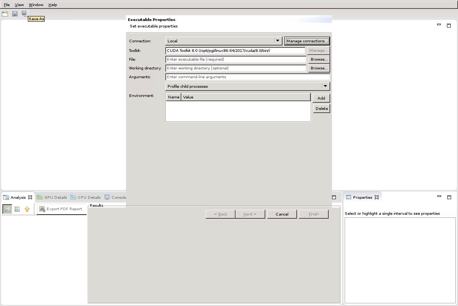Open the File menu
Image resolution: width=458 pixels, height=306 pixels.
click(6, 5)
